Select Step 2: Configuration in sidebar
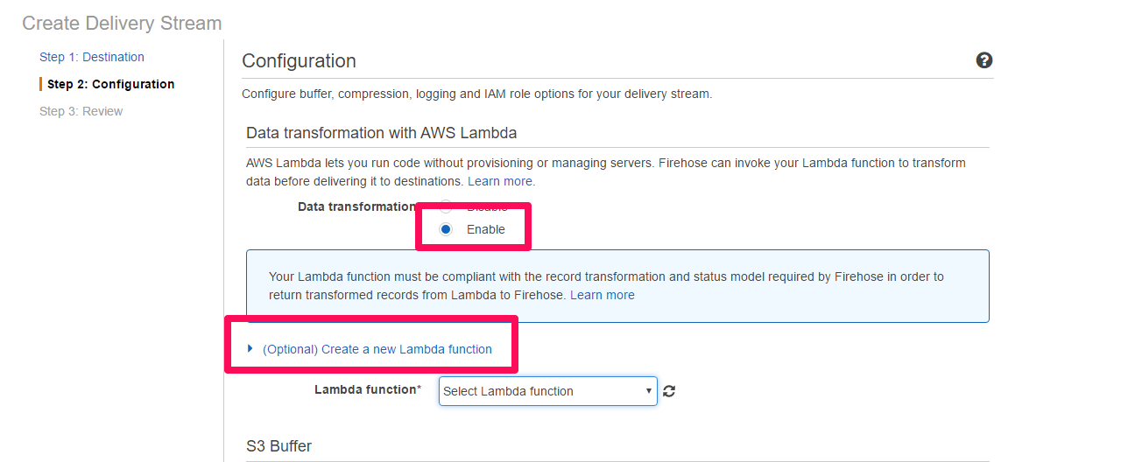The width and height of the screenshot is (1121, 462). tap(110, 84)
